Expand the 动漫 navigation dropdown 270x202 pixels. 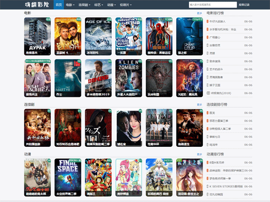point(111,4)
